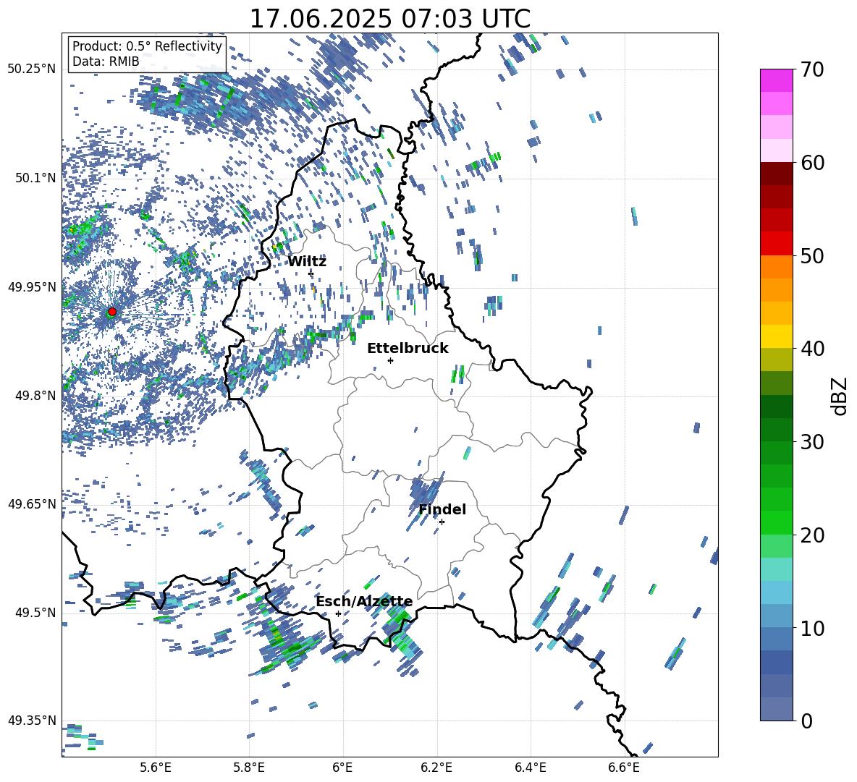This screenshot has height=782, width=857.
Task: Click the 49.95°N latitude label
Action: pyautogui.click(x=32, y=286)
